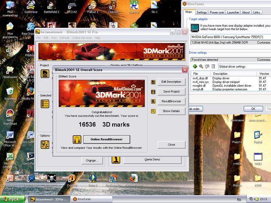Show benchmark details via Show Details
Viewport: 271px width, 203px height.
(x=171, y=111)
